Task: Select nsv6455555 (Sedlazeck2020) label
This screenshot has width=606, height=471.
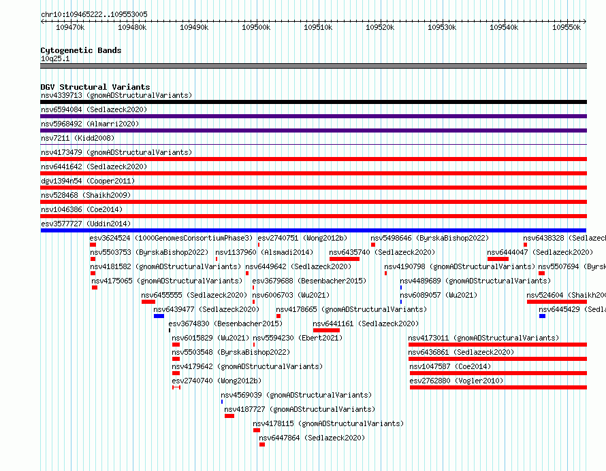Action: [194, 295]
